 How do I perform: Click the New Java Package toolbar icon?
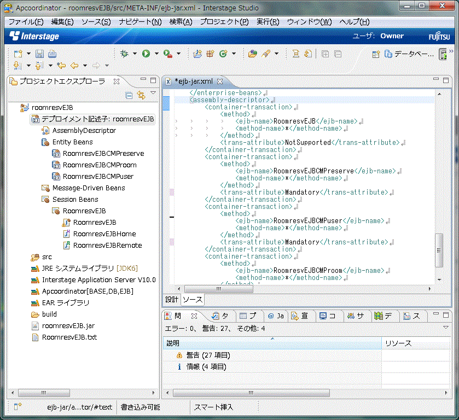pos(210,54)
